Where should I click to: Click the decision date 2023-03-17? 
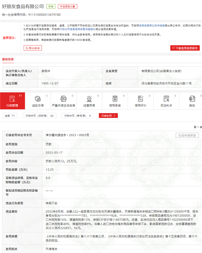click(54, 153)
